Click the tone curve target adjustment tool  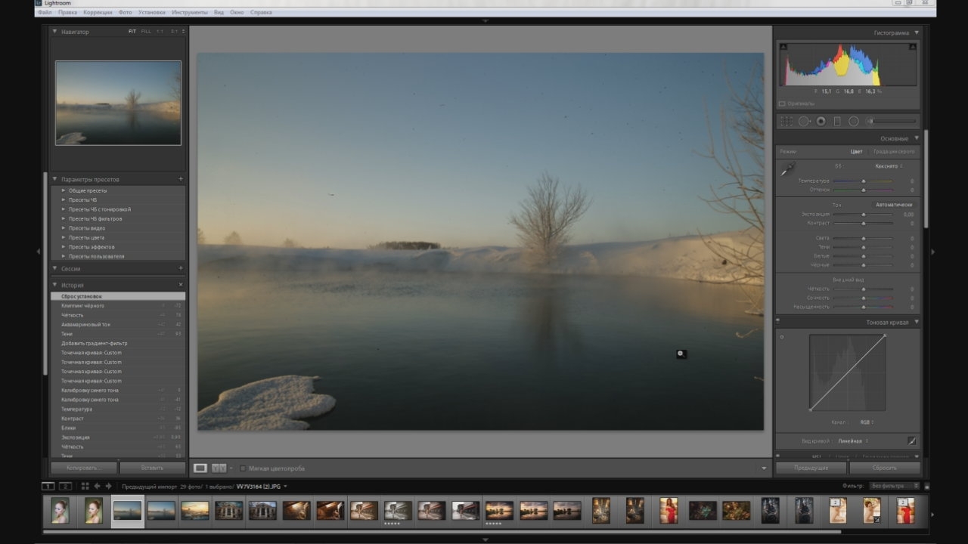[782, 337]
